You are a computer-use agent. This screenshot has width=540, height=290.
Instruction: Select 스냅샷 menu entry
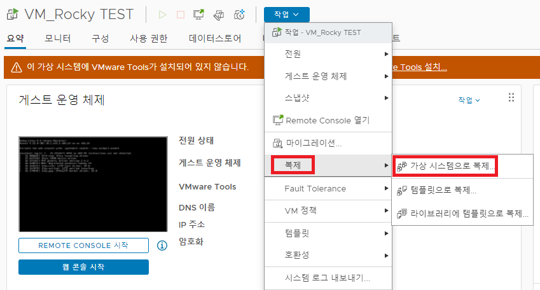tap(328, 98)
